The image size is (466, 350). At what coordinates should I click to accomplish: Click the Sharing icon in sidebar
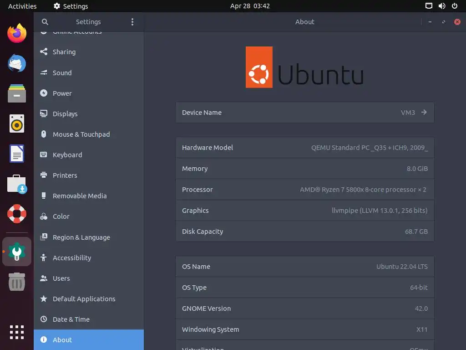44,51
